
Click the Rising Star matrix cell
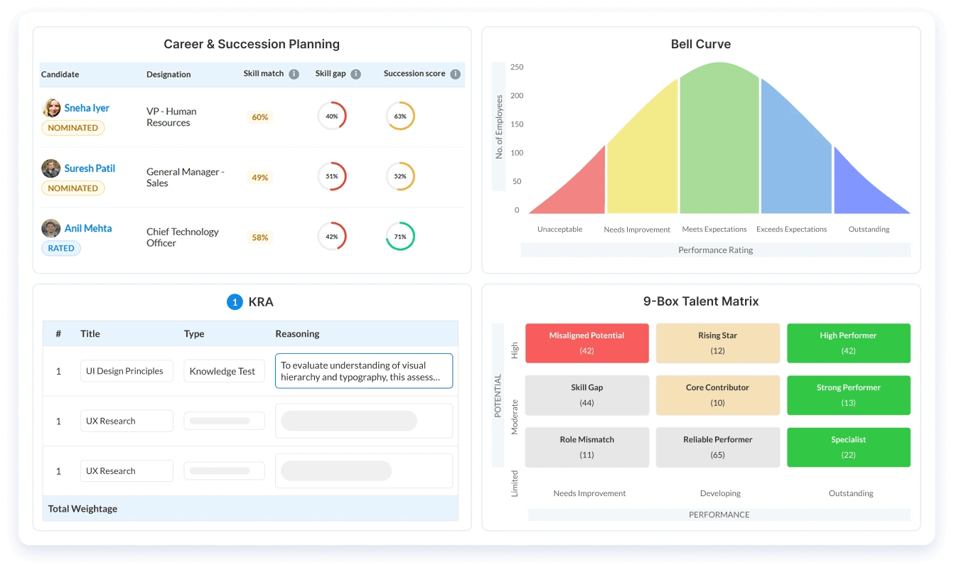(718, 343)
